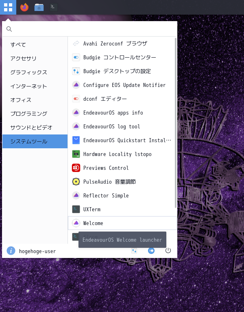
Task: Select the インターネット category
Action: tap(35, 86)
